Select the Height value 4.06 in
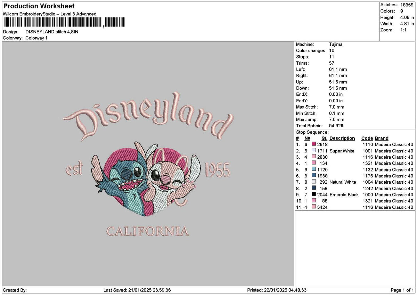Image resolution: width=417 pixels, height=295 pixels. (x=407, y=17)
